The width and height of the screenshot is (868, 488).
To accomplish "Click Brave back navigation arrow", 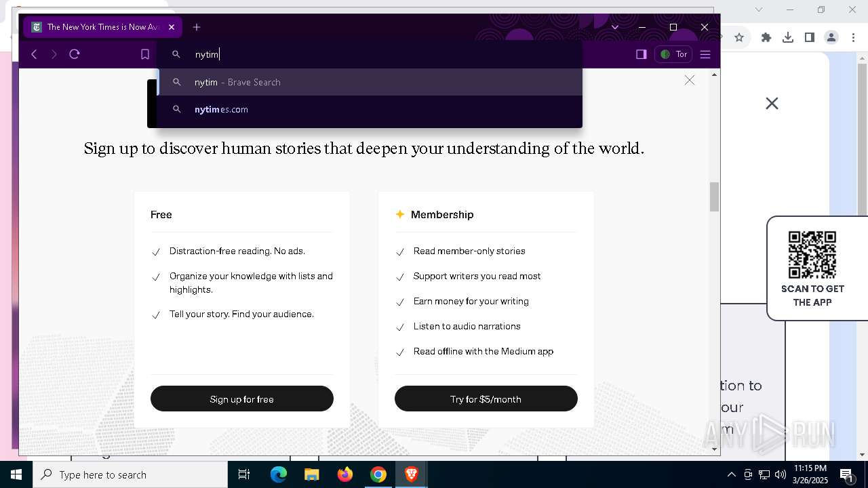I will (34, 54).
